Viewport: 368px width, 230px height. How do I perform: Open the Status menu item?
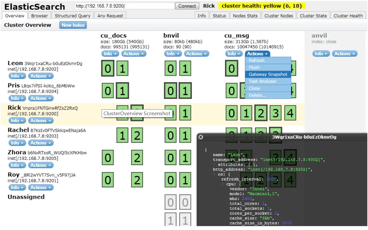219,16
